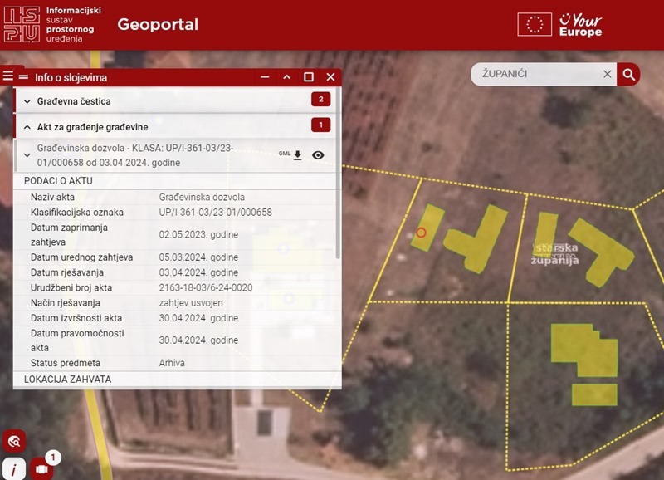Click the European Union flag icon
This screenshot has width=664, height=480.
point(535,25)
